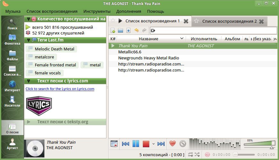Select the Melodic Death Metal tag

(x=51, y=49)
